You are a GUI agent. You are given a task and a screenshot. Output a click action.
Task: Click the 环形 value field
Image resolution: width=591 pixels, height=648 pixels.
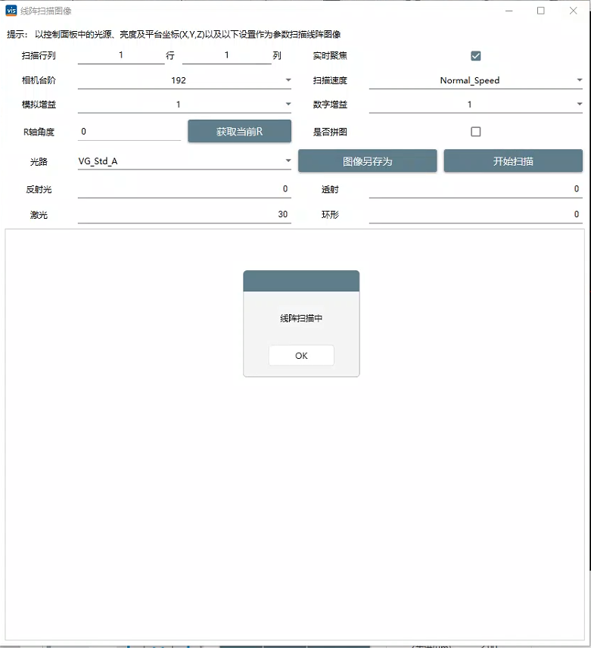point(475,215)
